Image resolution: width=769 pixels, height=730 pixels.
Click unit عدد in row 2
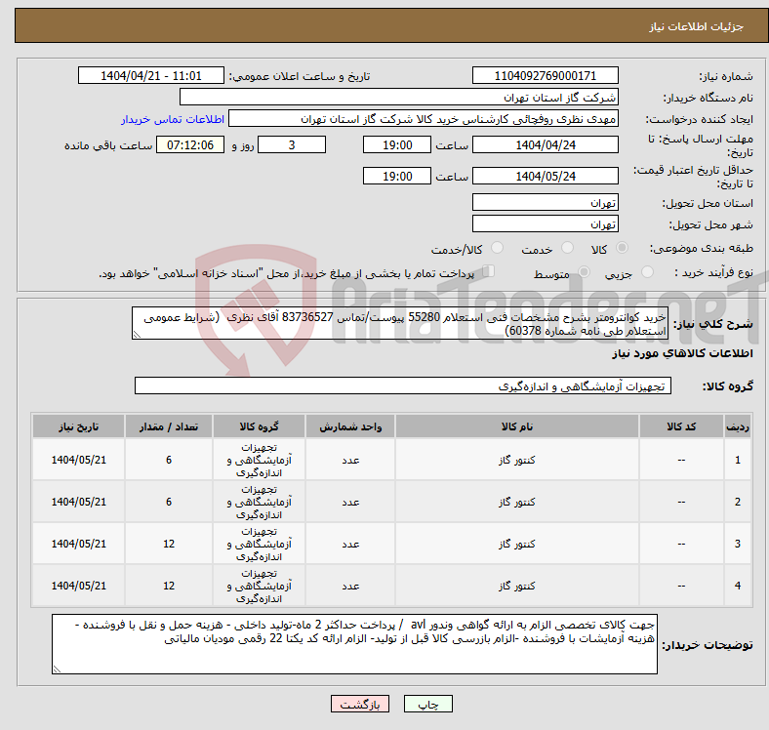(x=350, y=502)
